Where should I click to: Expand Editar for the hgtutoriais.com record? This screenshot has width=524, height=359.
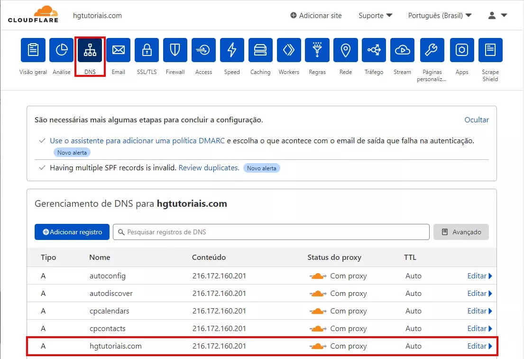click(479, 346)
